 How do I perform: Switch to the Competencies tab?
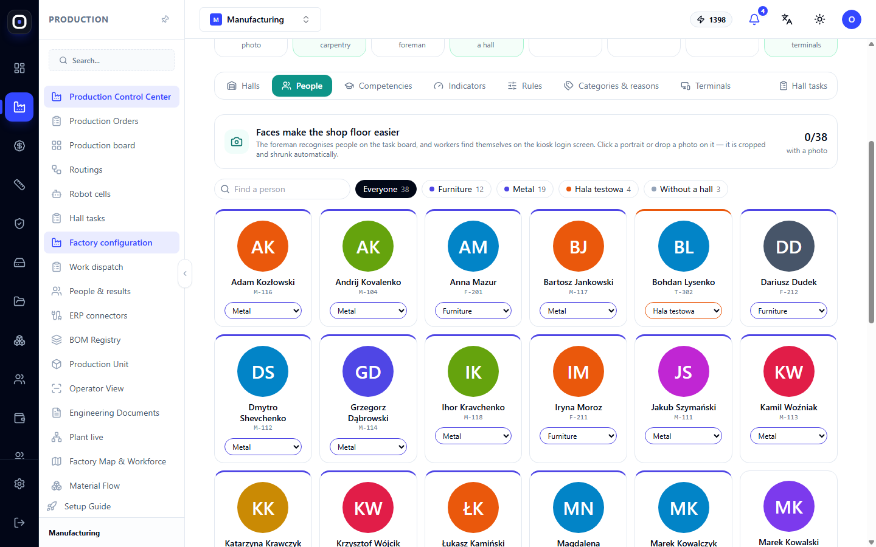[378, 86]
